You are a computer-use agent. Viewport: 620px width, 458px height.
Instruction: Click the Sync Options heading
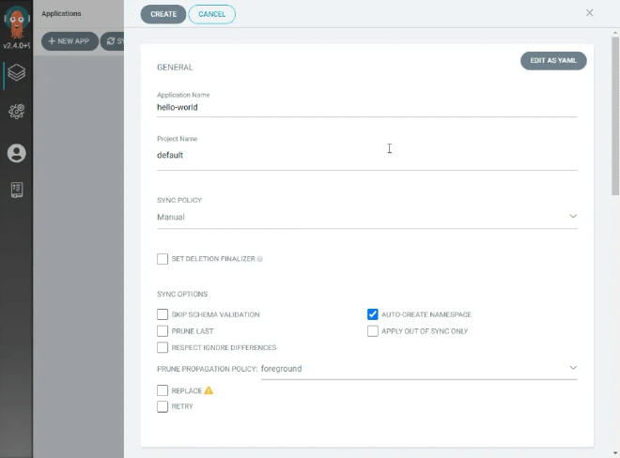182,294
